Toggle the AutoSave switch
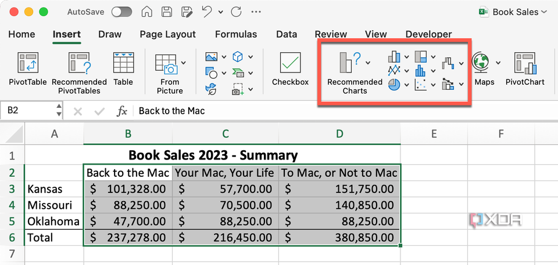The image size is (558, 265). 121,12
